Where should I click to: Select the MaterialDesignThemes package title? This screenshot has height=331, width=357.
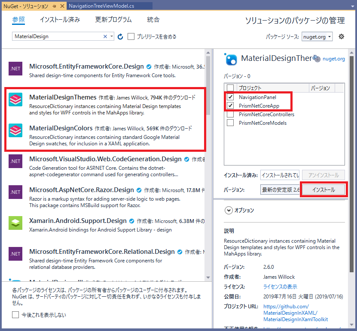click(x=63, y=97)
